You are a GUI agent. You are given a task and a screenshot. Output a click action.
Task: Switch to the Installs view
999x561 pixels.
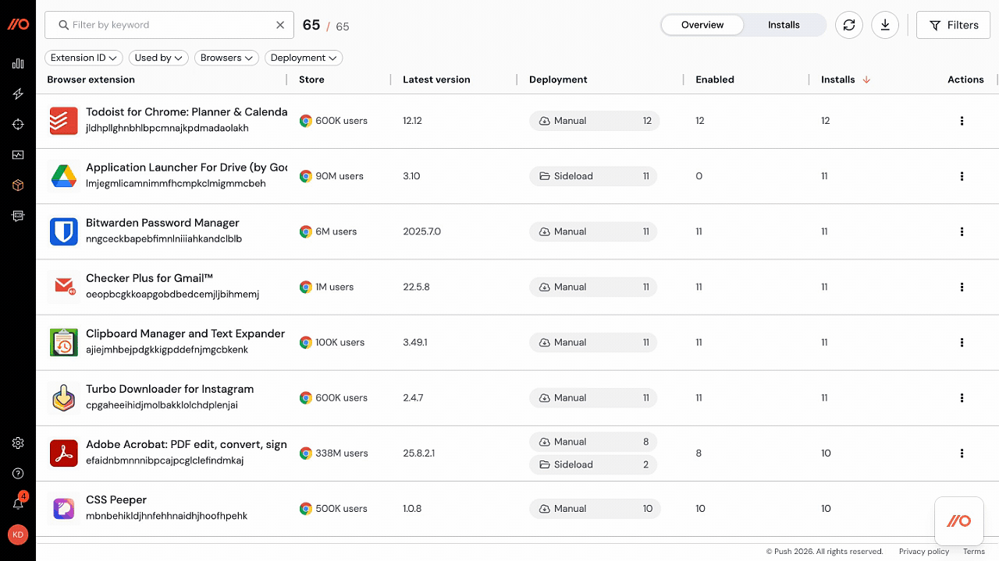pyautogui.click(x=784, y=24)
